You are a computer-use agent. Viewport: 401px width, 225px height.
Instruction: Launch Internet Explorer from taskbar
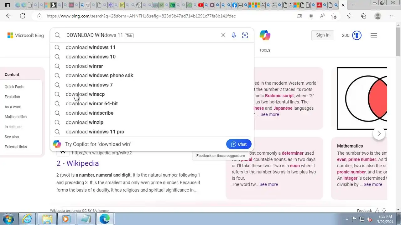[27, 219]
